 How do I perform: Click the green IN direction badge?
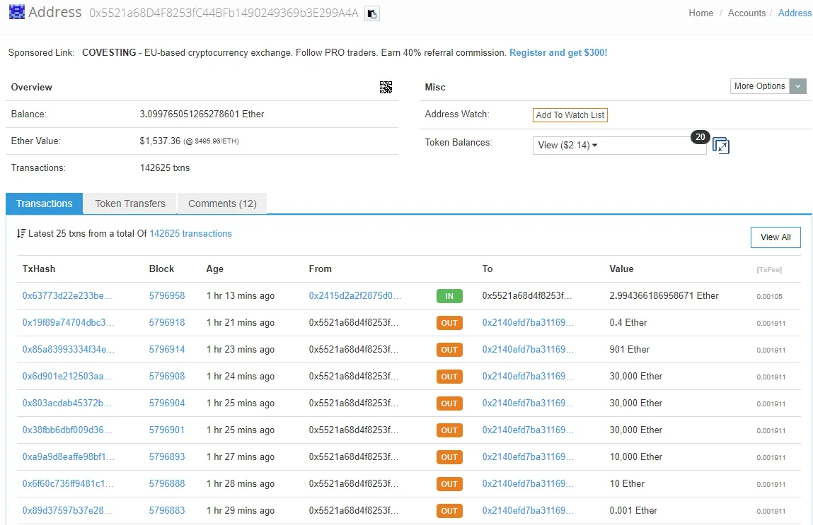449,296
